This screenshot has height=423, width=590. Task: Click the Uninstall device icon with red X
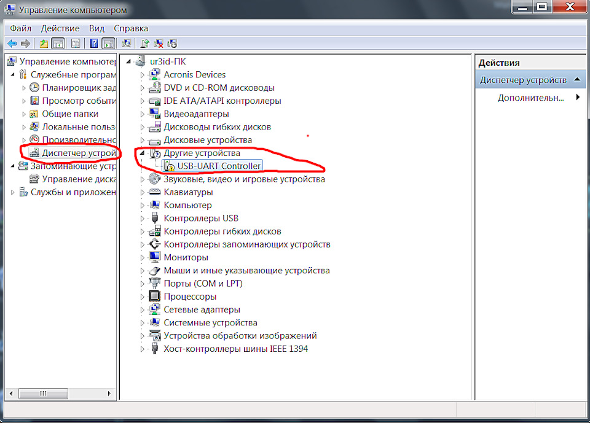pos(159,44)
